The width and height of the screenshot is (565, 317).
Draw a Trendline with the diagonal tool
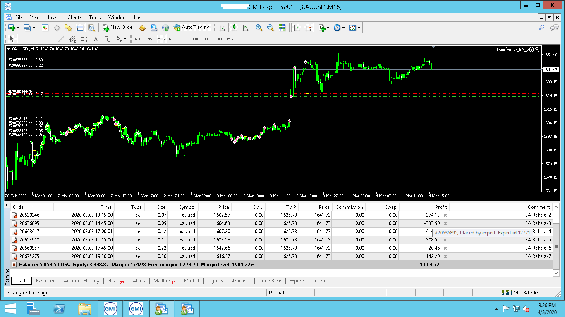[61, 39]
